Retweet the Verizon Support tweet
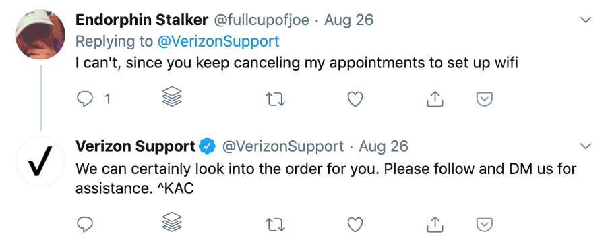This screenshot has height=251, width=608. [275, 225]
